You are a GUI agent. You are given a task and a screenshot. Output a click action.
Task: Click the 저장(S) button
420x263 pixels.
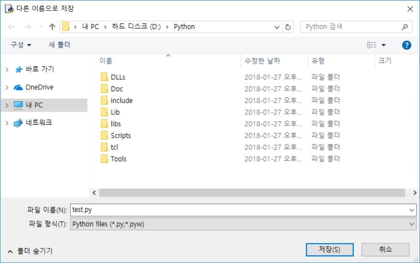(x=329, y=250)
